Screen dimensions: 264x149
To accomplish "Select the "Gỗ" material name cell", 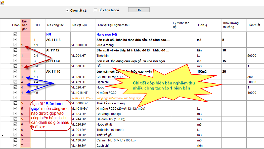I will pos(133,66).
